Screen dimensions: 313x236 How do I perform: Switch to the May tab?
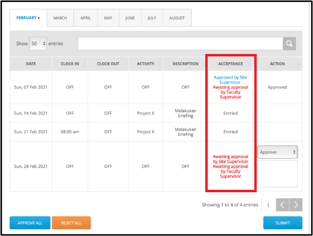coord(108,18)
